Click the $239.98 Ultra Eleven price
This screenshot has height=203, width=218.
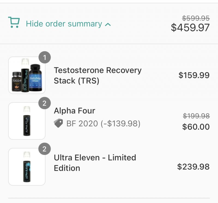coord(193,167)
